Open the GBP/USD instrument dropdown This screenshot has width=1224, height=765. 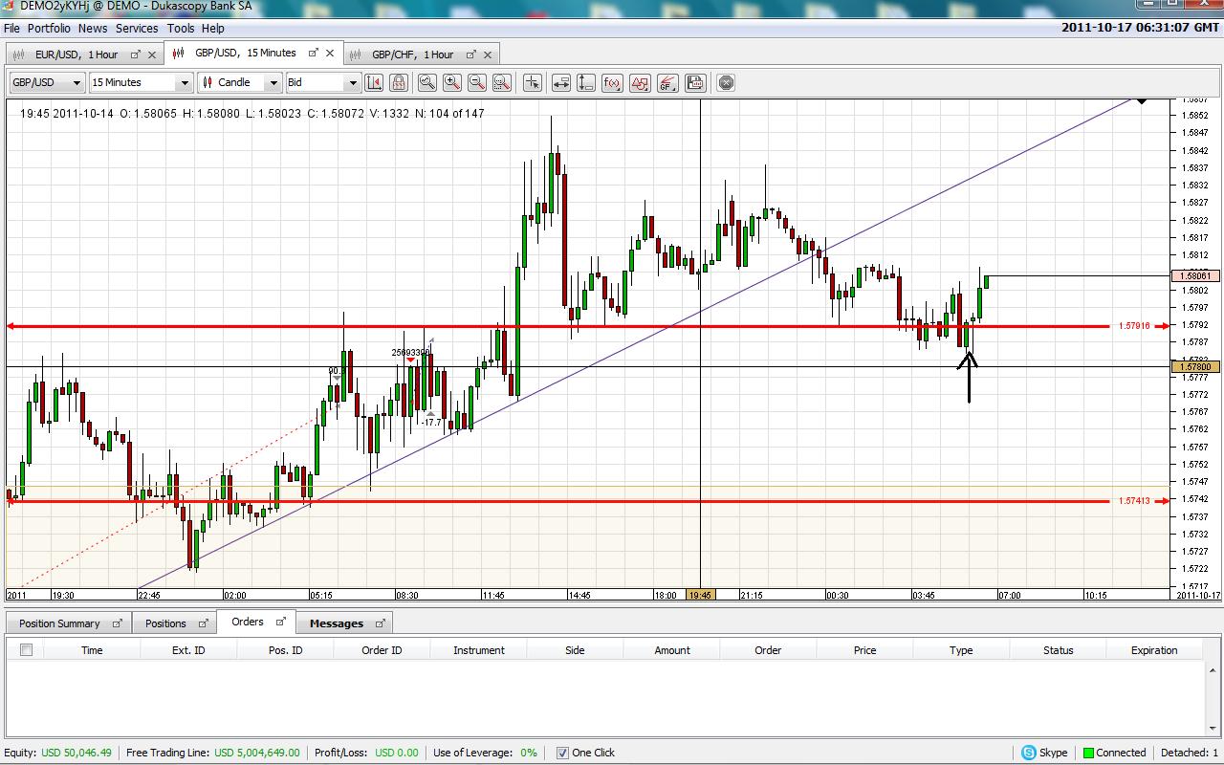point(47,82)
